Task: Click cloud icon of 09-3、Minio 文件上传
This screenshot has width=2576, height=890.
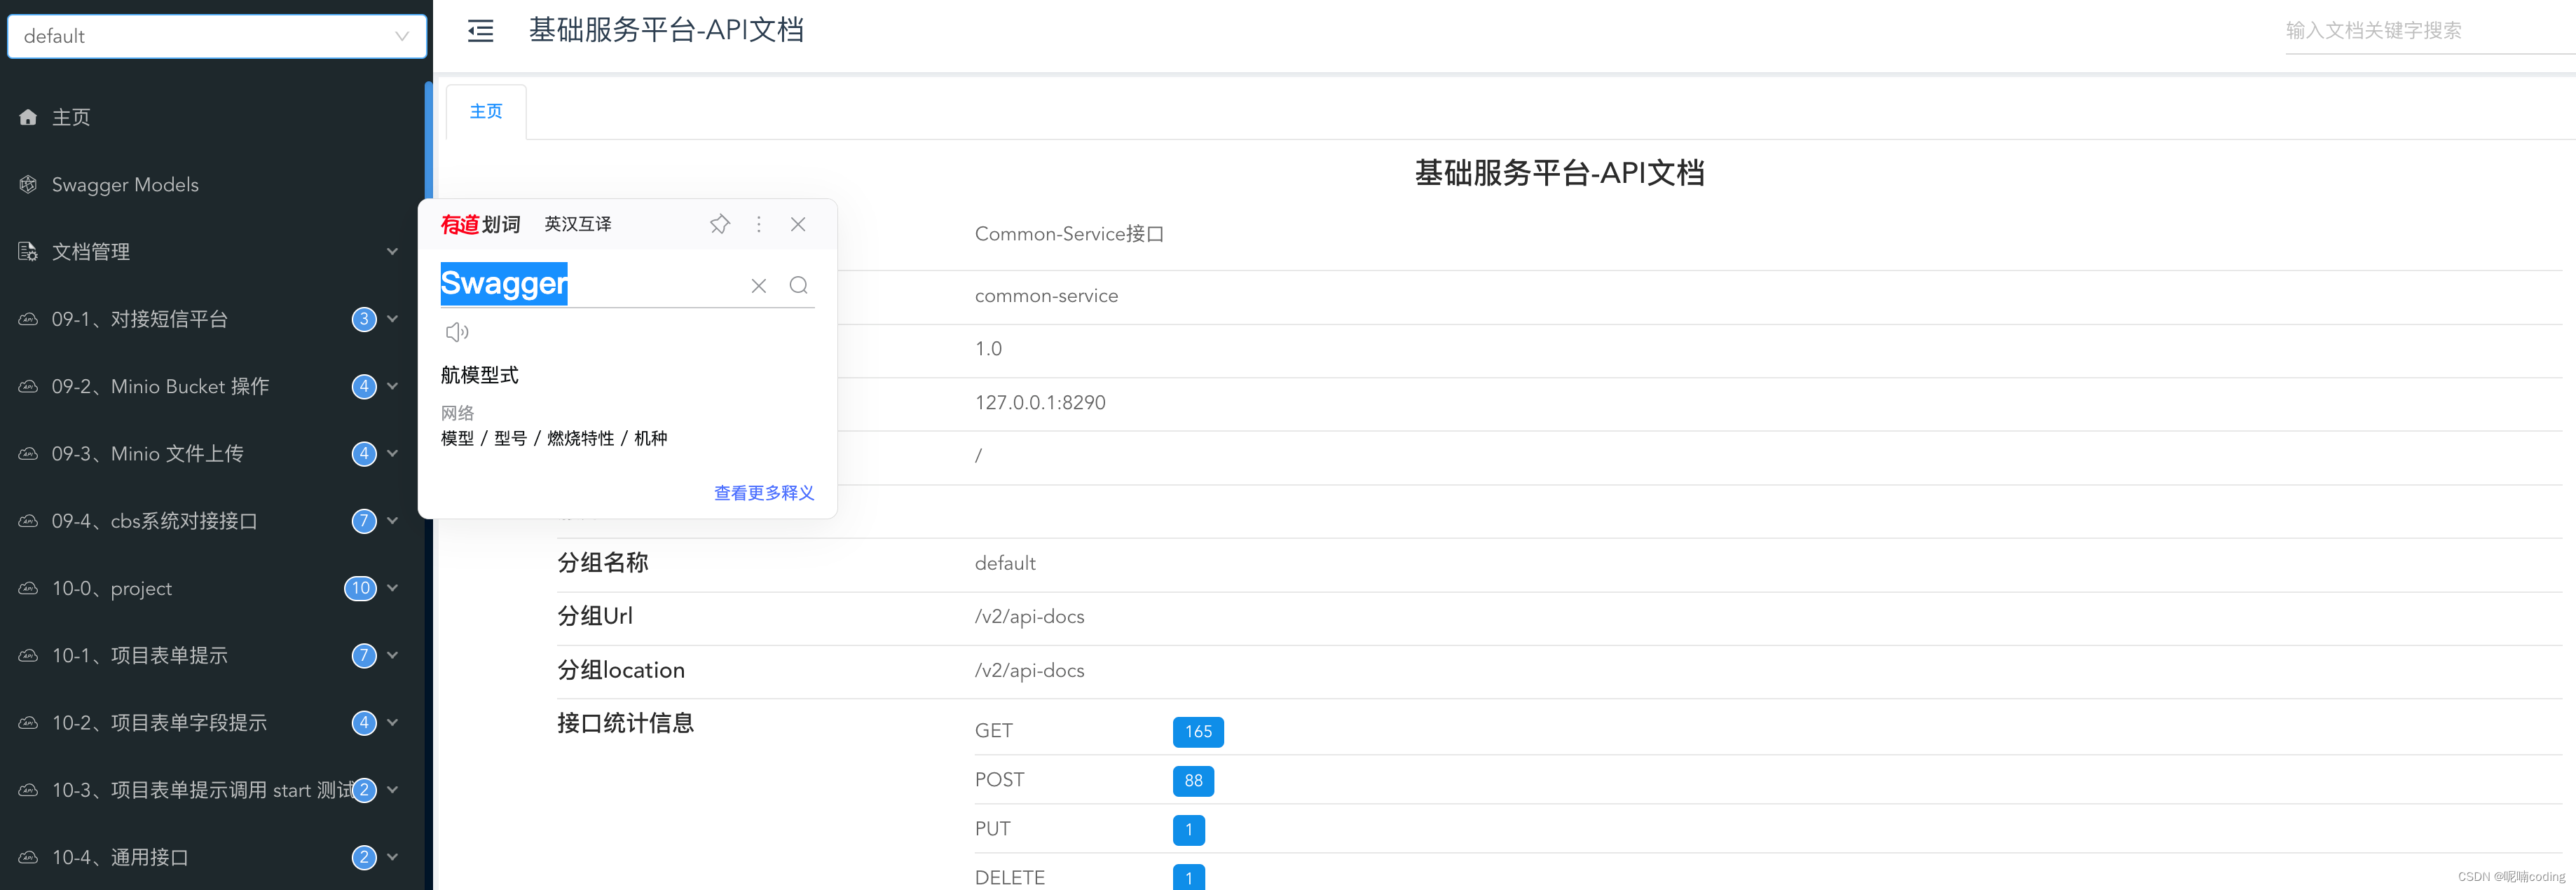Action: pyautogui.click(x=28, y=453)
